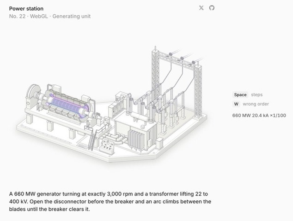Click the description paragraph about the 660 MW generator
This screenshot has width=293, height=221.
pos(110,202)
